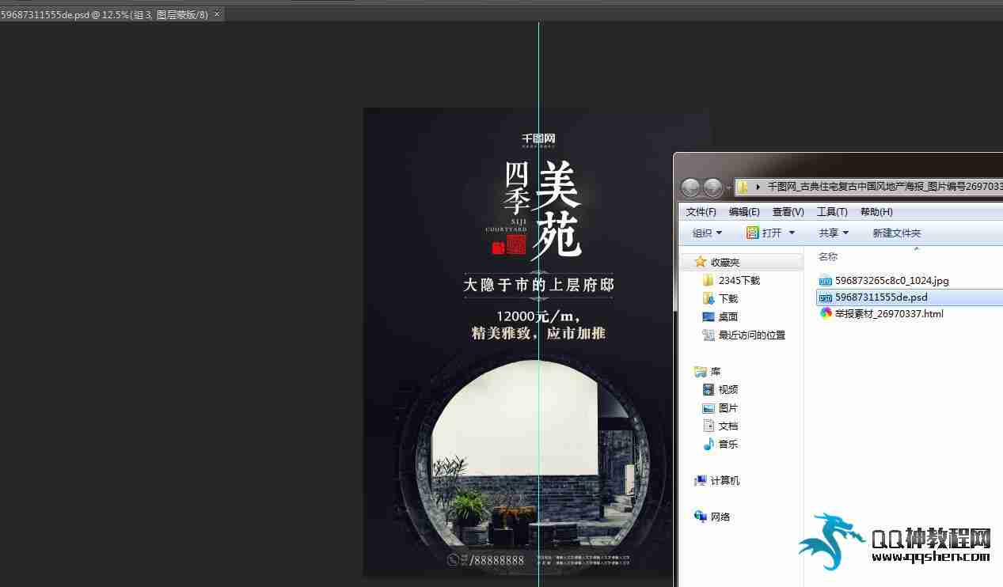Viewport: 1003px width, 587px height.
Task: Click the 库 libraries icon
Action: 701,371
